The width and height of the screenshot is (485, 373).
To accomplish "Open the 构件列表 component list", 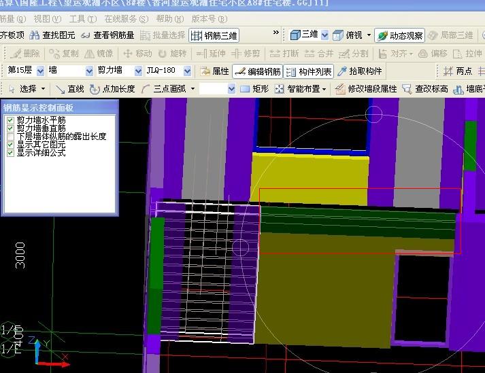I will (309, 71).
